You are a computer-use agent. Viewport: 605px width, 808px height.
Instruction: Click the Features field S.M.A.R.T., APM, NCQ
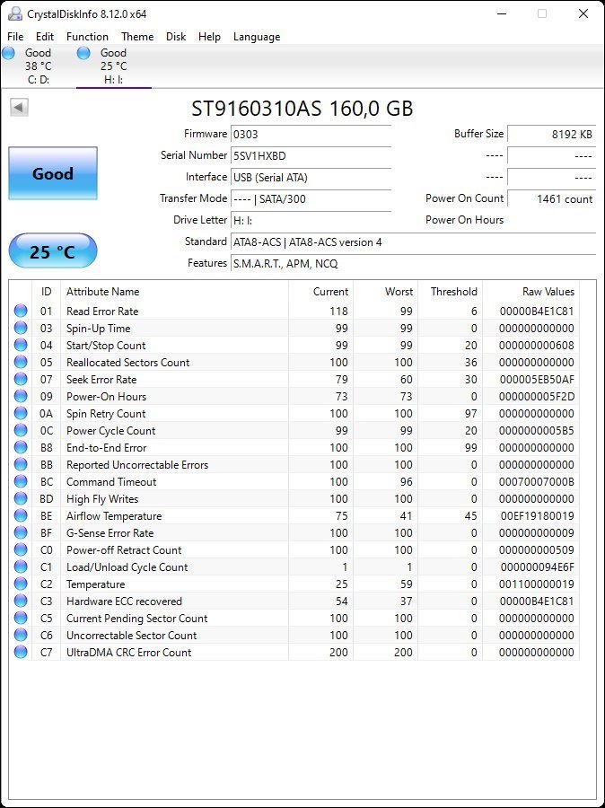pyautogui.click(x=413, y=264)
